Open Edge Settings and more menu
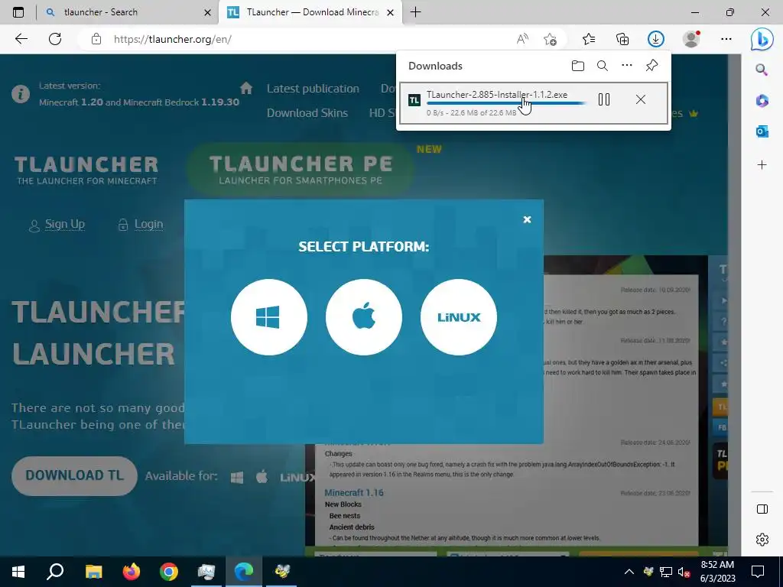The width and height of the screenshot is (783, 587). (x=726, y=39)
